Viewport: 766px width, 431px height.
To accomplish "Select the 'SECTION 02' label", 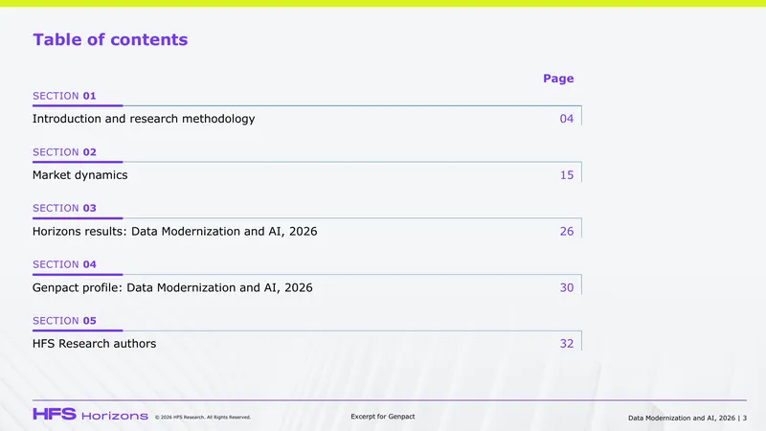I will coord(64,152).
